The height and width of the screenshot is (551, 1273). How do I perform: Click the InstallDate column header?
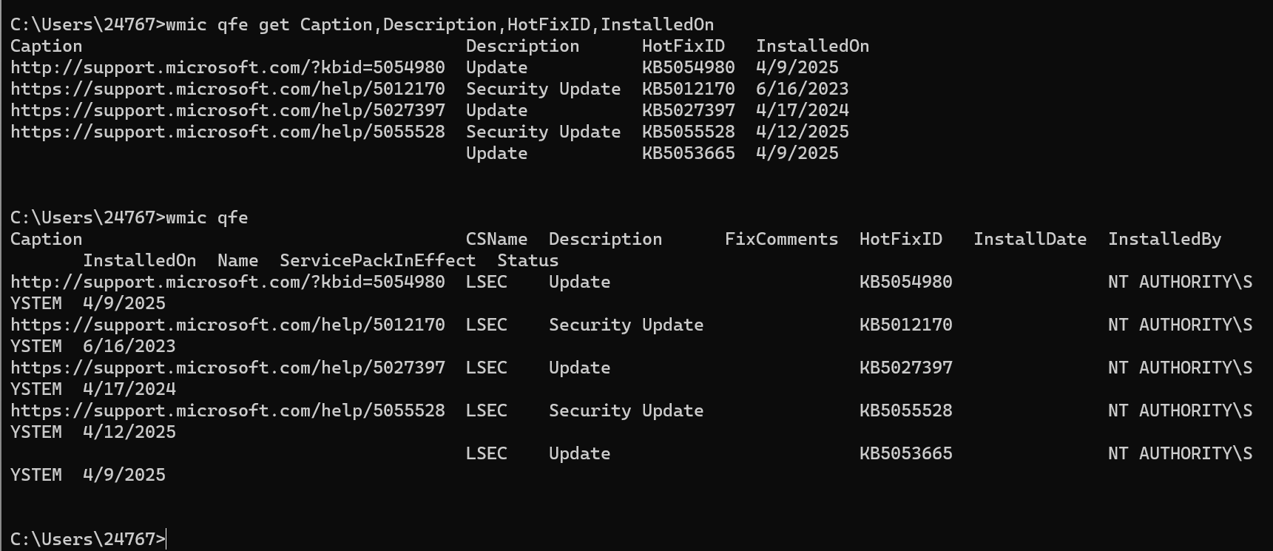point(1030,239)
